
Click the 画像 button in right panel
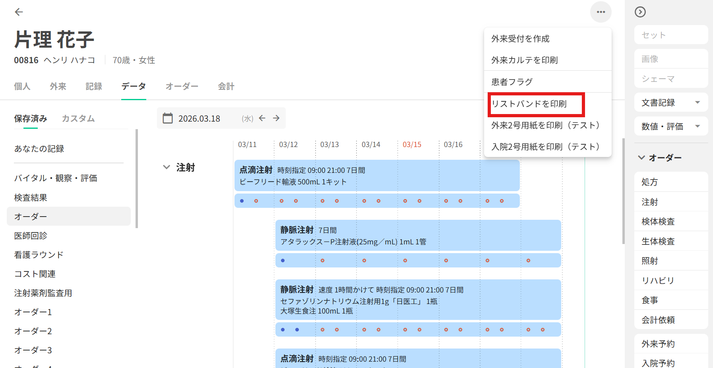(x=671, y=59)
